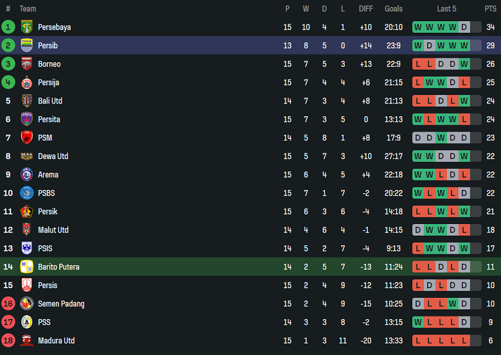Open the Persija team link
The height and width of the screenshot is (355, 501).
[49, 82]
